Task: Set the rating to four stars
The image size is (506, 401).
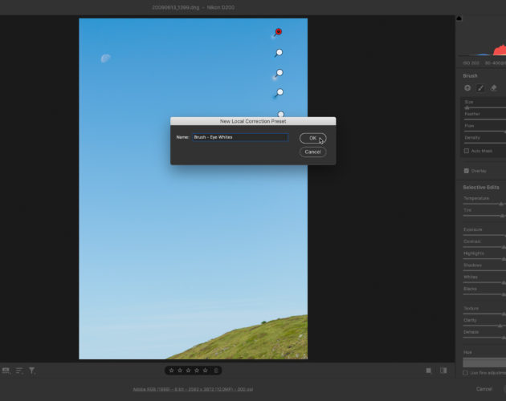Action: 197,371
